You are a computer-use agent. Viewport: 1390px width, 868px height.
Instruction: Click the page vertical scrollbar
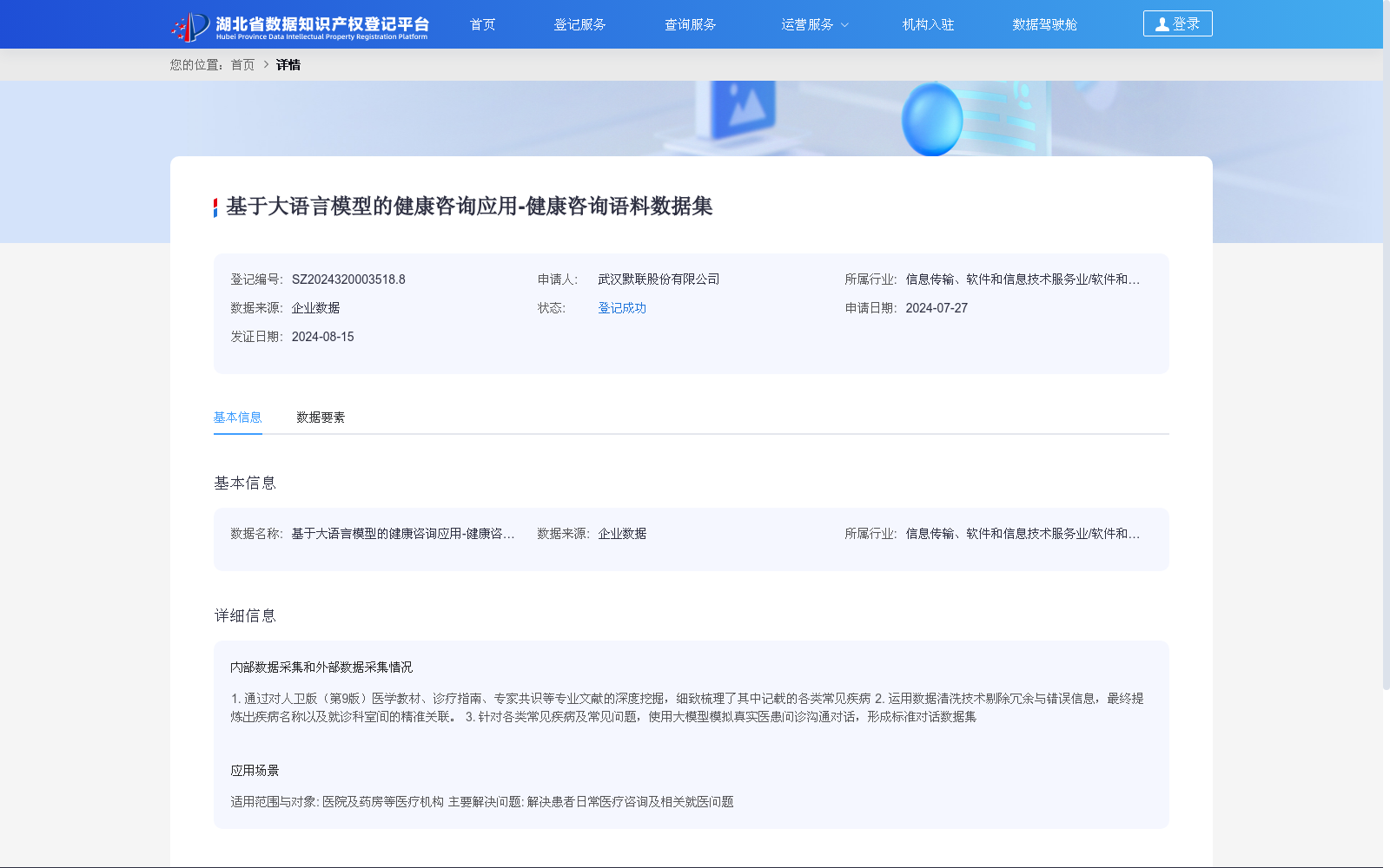coord(1387,347)
